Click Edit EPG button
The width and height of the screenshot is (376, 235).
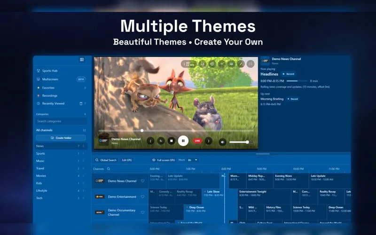tap(127, 160)
